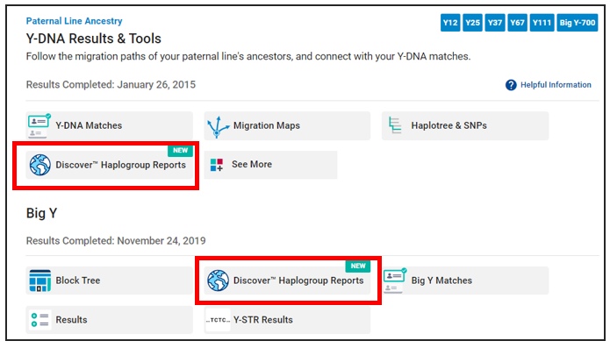Choose the Y37 test badge
The image size is (610, 348).
point(495,23)
